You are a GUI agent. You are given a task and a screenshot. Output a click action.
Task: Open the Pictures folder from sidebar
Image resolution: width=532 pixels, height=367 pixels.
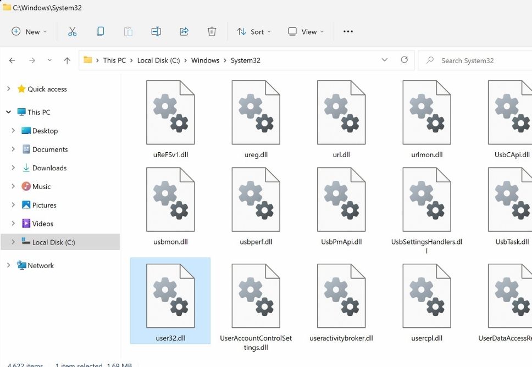[45, 204]
